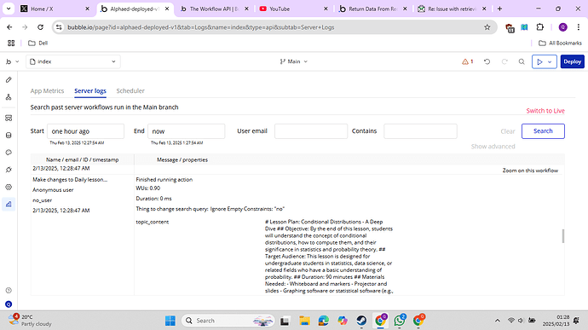This screenshot has height=330, width=588.
Task: Open Chrome three-dot menu
Action: pyautogui.click(x=579, y=27)
